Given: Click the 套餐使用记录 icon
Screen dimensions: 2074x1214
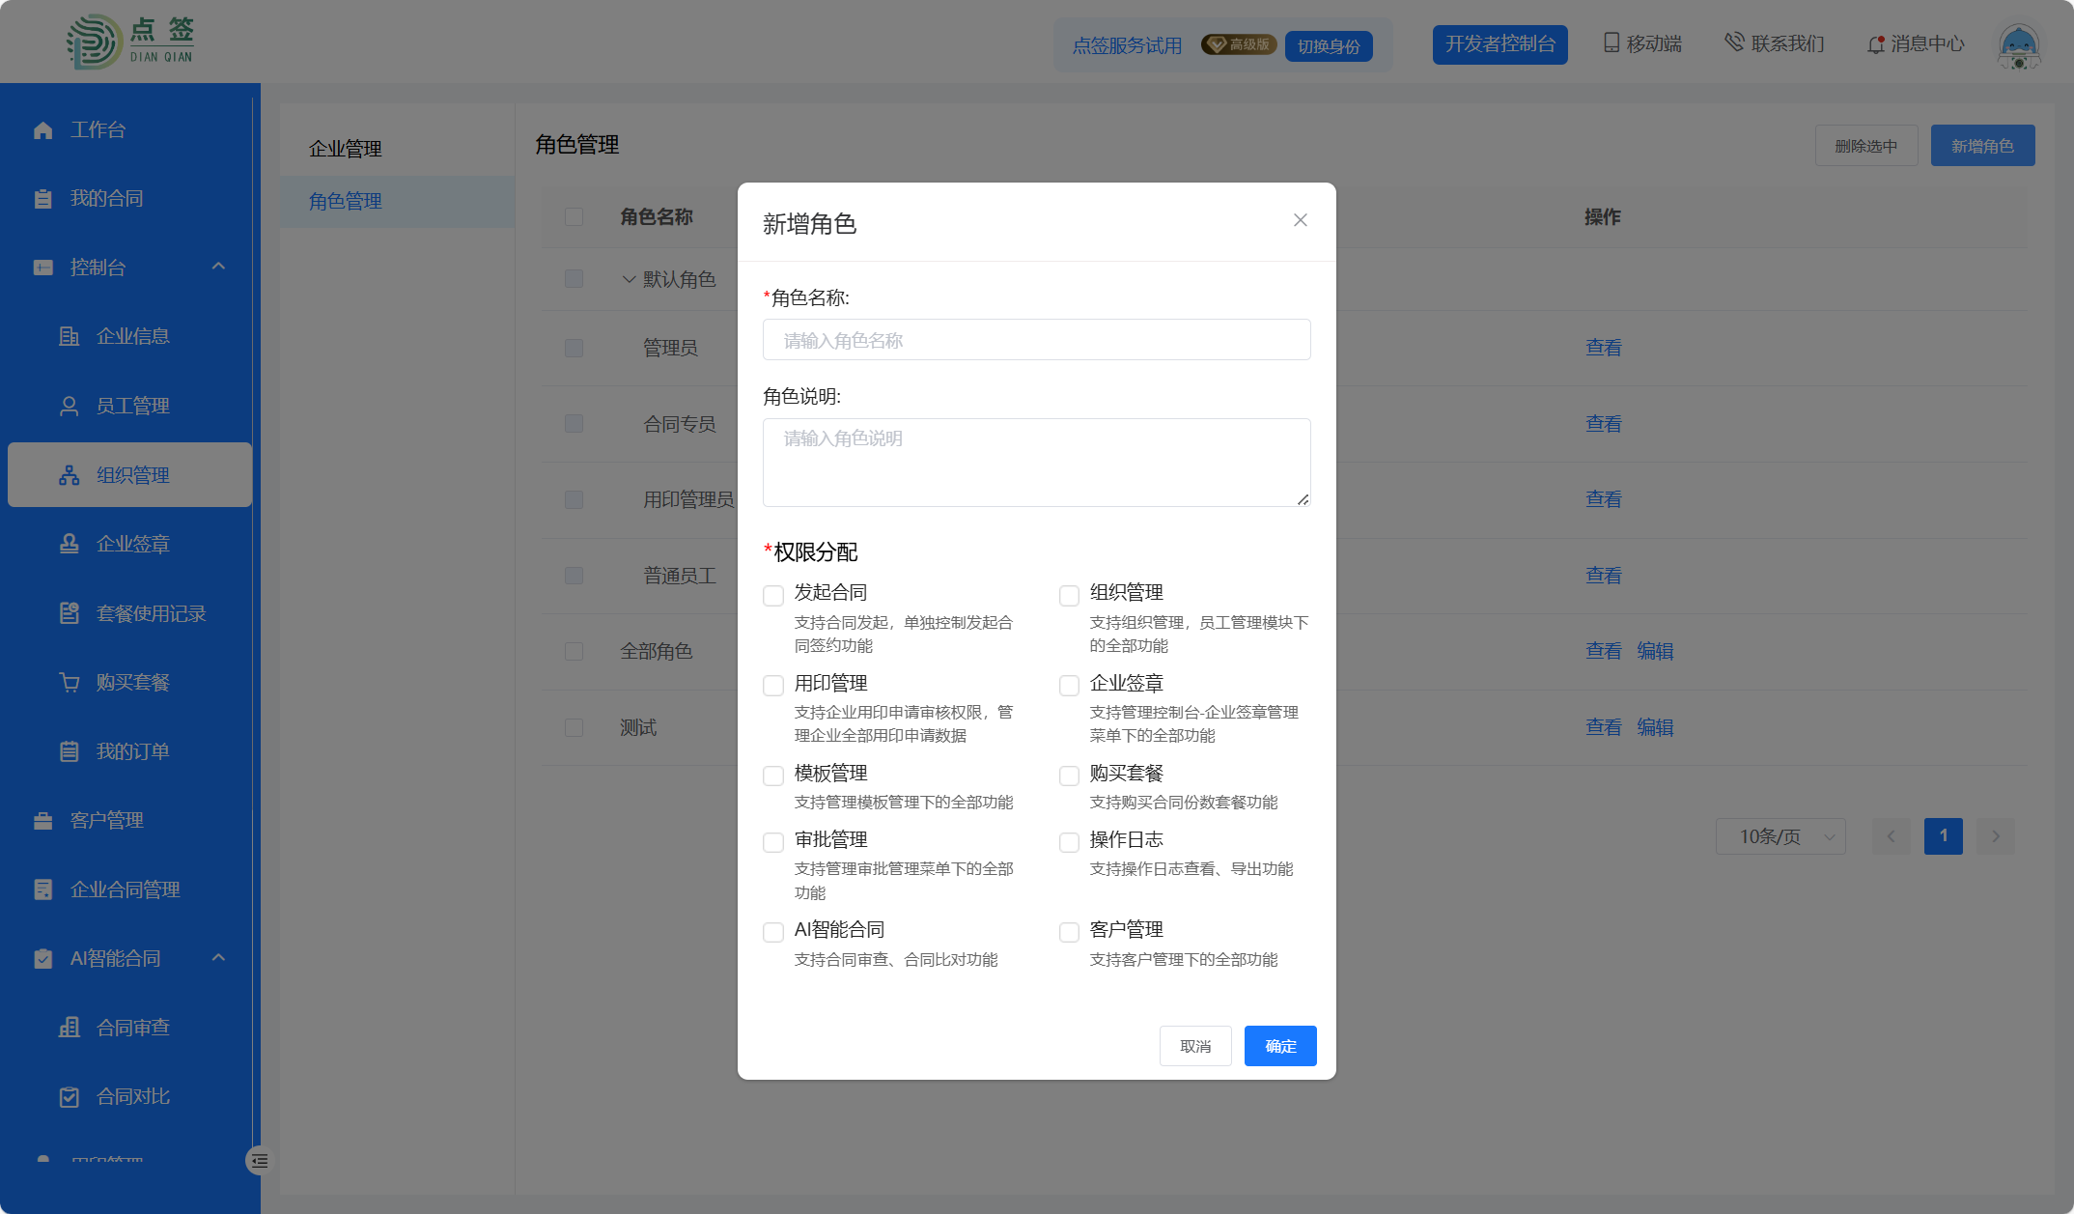Looking at the screenshot, I should point(70,613).
